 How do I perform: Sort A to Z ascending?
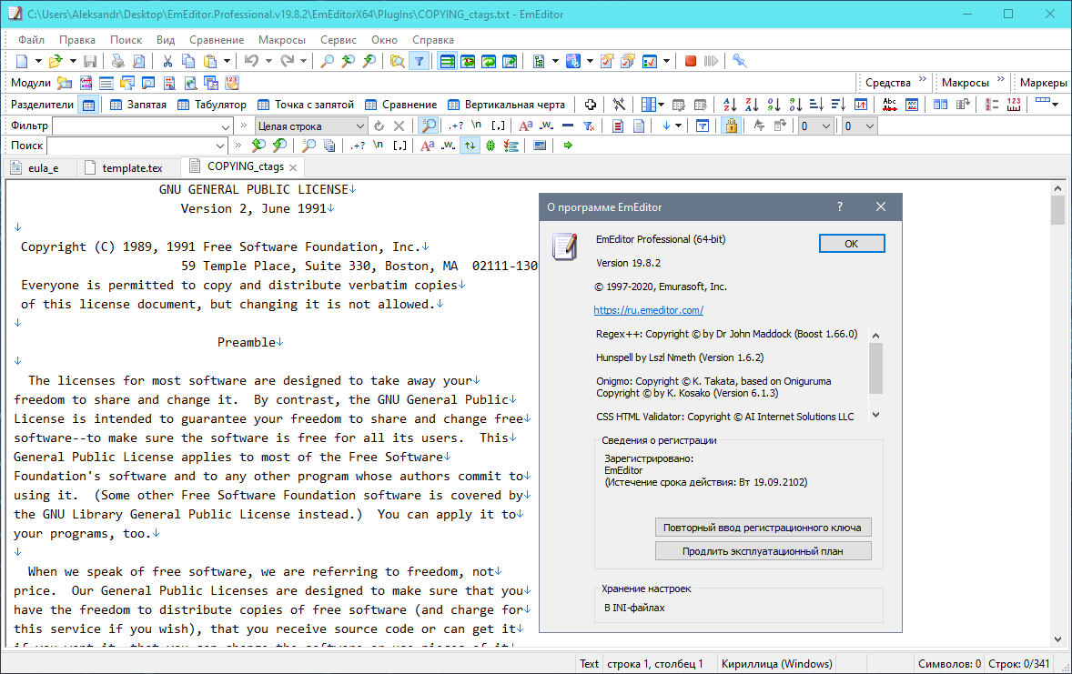[x=730, y=105]
